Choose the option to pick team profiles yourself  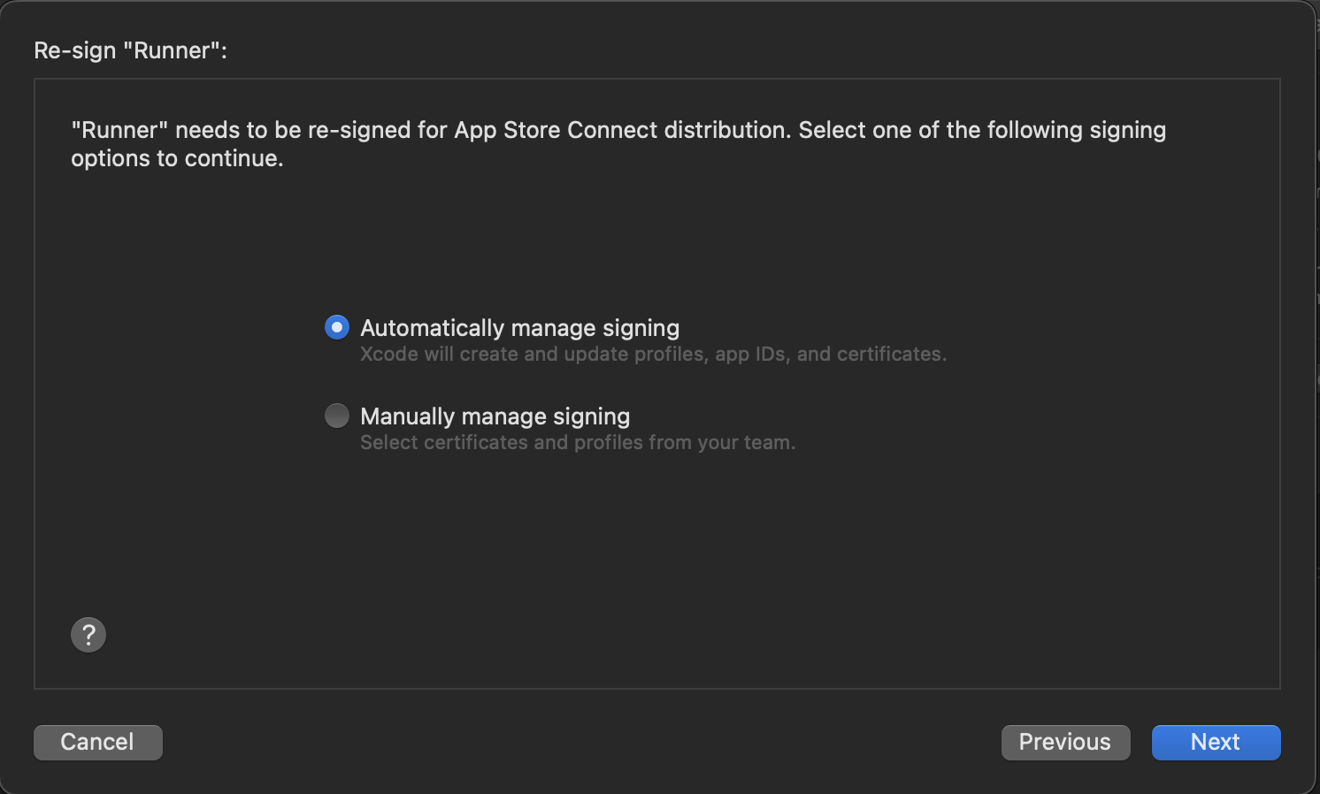click(337, 416)
